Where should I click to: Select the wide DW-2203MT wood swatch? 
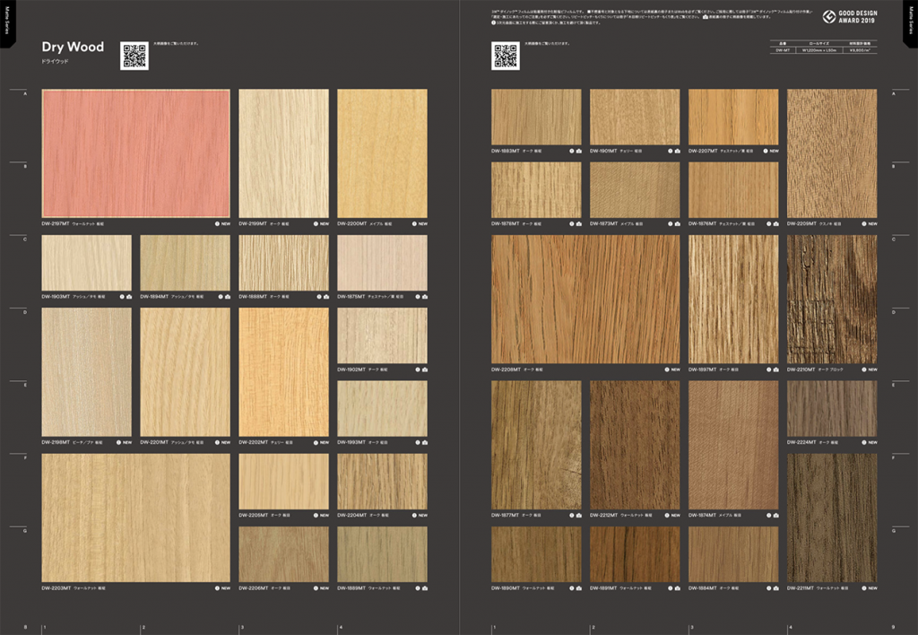coord(136,518)
